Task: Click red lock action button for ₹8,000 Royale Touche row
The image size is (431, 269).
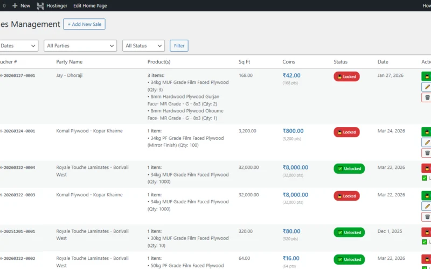Action: (x=427, y=168)
